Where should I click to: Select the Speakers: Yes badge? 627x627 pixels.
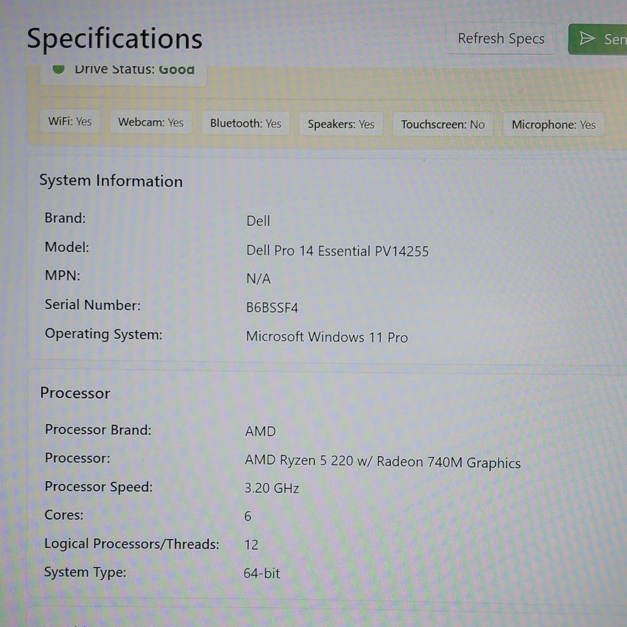coord(341,124)
